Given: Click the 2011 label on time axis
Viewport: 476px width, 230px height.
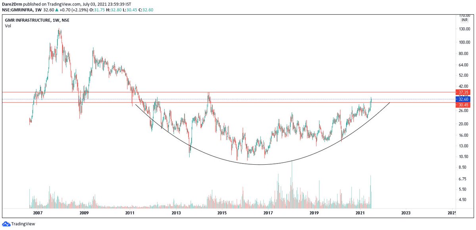Looking at the screenshot, I should coord(130,213).
